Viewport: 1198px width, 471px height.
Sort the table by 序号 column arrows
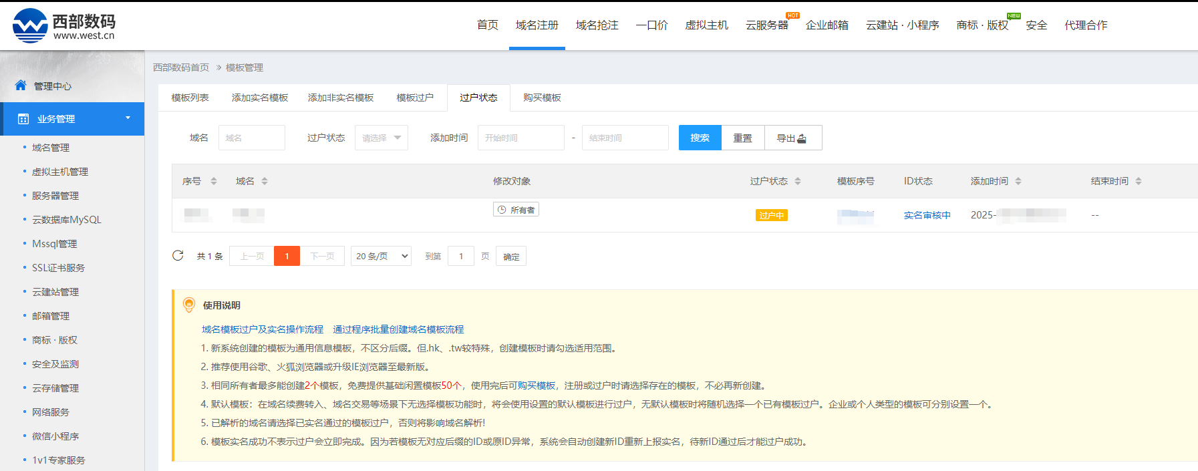[x=214, y=181]
